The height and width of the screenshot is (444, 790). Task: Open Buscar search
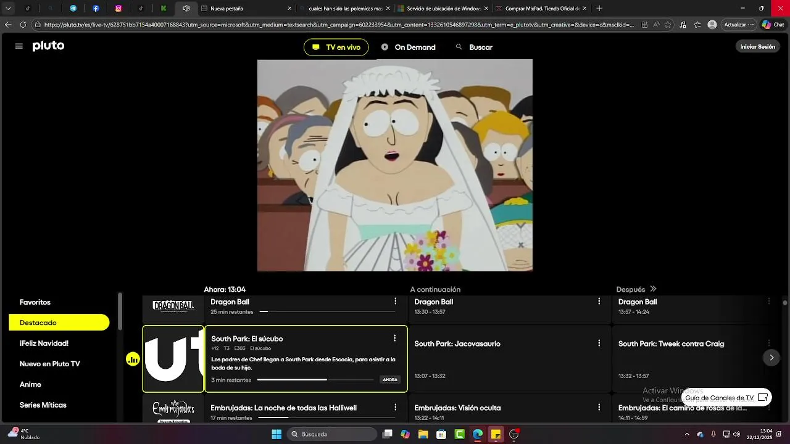tap(474, 47)
